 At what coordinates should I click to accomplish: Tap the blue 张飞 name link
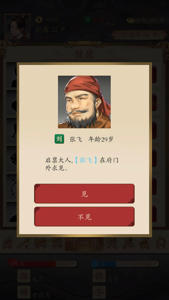[x=86, y=160]
